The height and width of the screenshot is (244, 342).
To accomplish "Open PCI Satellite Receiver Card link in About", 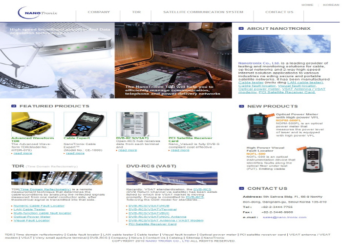I will click(x=287, y=92).
